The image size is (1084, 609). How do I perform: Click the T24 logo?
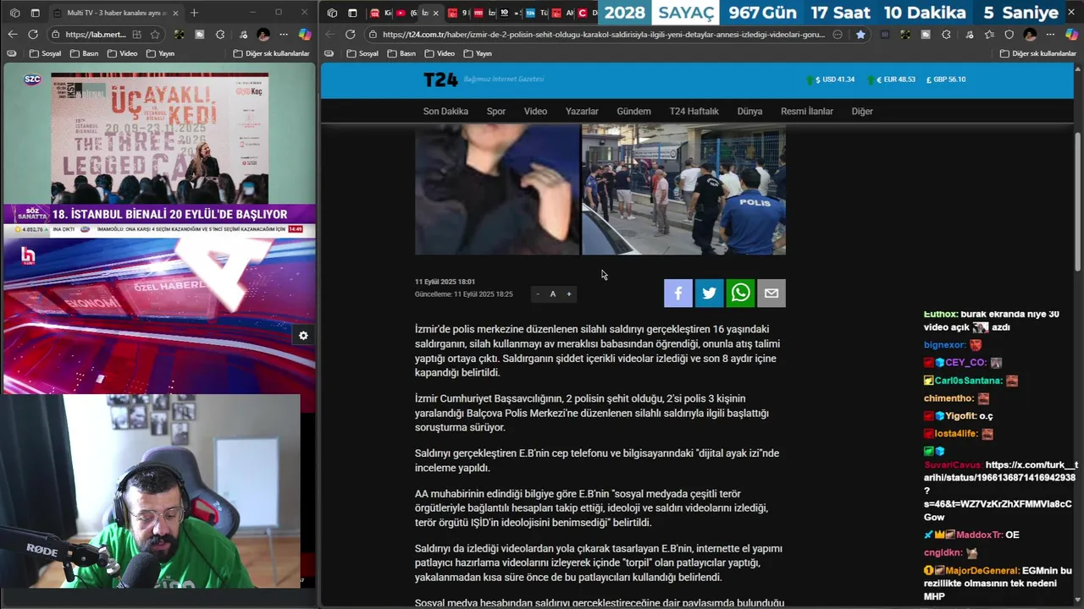click(440, 80)
